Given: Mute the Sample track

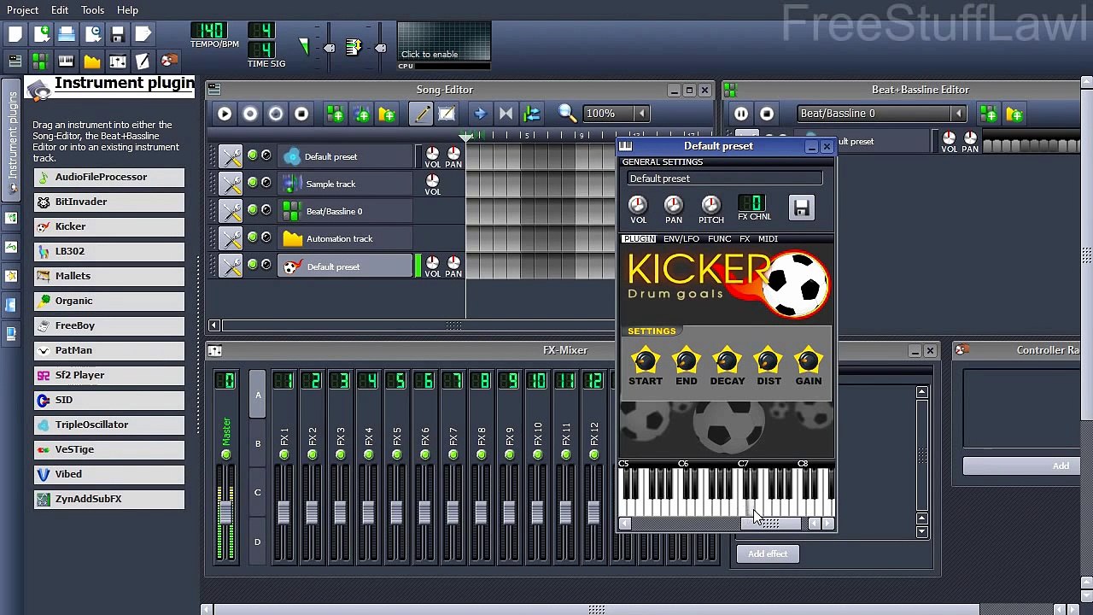Looking at the screenshot, I should (x=252, y=183).
